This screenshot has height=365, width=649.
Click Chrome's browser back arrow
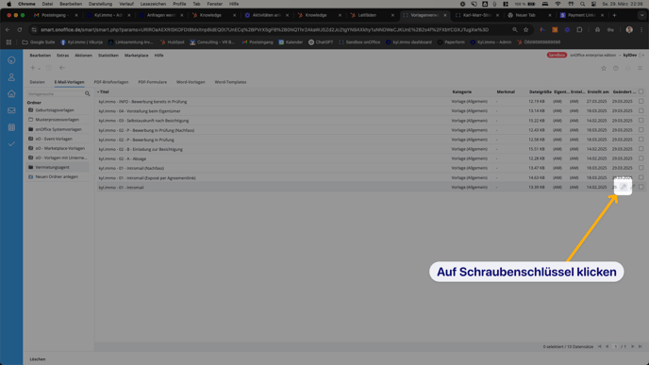pos(8,30)
